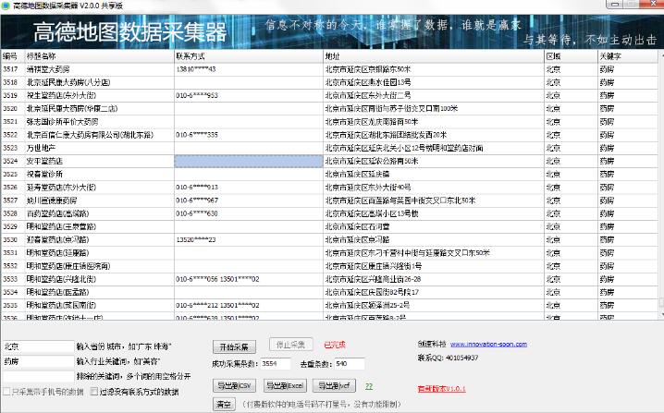Select row number 3518
664x413 pixels.
[x=10, y=82]
